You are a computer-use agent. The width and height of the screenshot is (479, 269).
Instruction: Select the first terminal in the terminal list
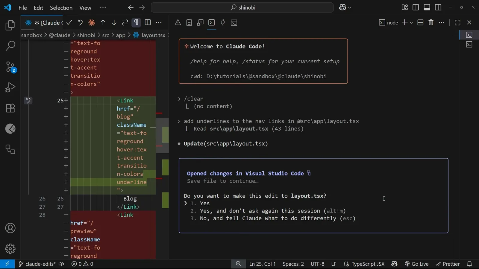[469, 35]
